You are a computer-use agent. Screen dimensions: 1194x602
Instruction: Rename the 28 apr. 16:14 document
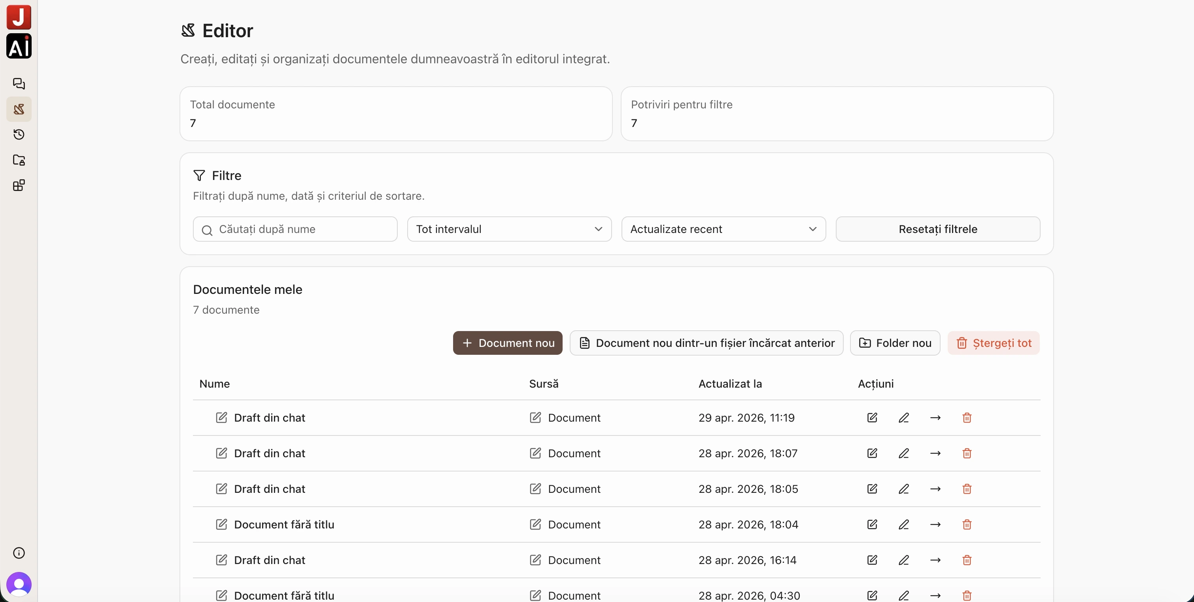click(x=903, y=560)
